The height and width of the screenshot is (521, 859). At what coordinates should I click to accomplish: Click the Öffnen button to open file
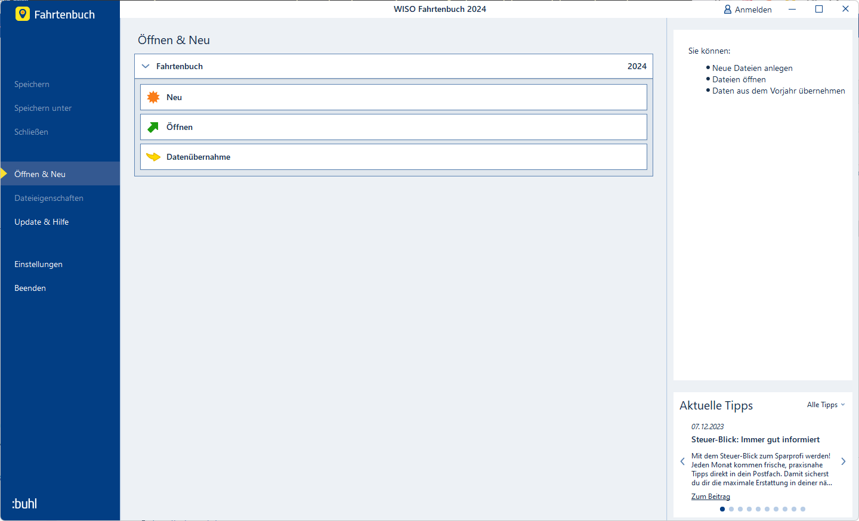[394, 127]
